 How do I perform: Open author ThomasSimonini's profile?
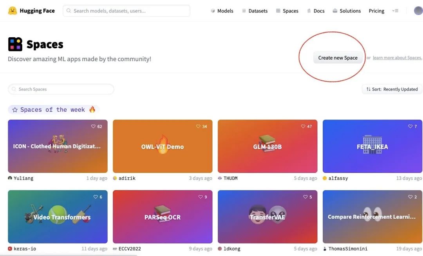click(x=348, y=249)
